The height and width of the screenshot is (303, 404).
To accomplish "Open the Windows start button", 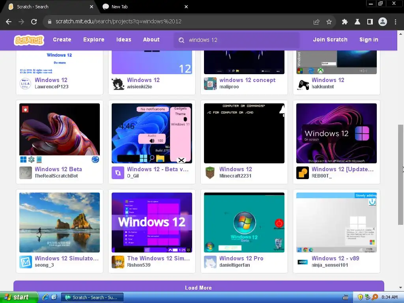I will (x=19, y=297).
